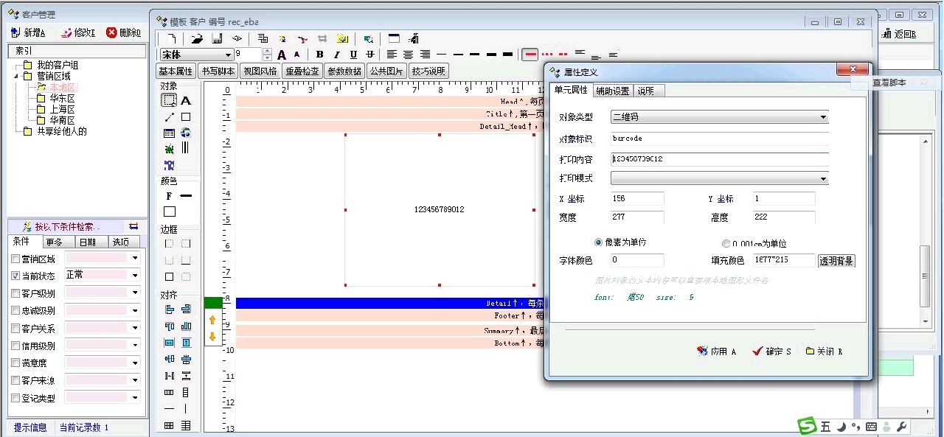Click the save floppy disk icon
Image resolution: width=944 pixels, height=437 pixels.
217,38
